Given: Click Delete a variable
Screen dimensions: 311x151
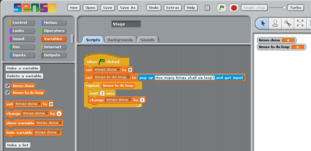Looking at the screenshot, I should [x=24, y=76].
